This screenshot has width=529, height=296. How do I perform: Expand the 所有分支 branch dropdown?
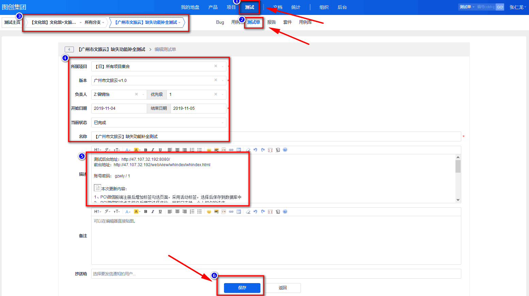[94, 22]
